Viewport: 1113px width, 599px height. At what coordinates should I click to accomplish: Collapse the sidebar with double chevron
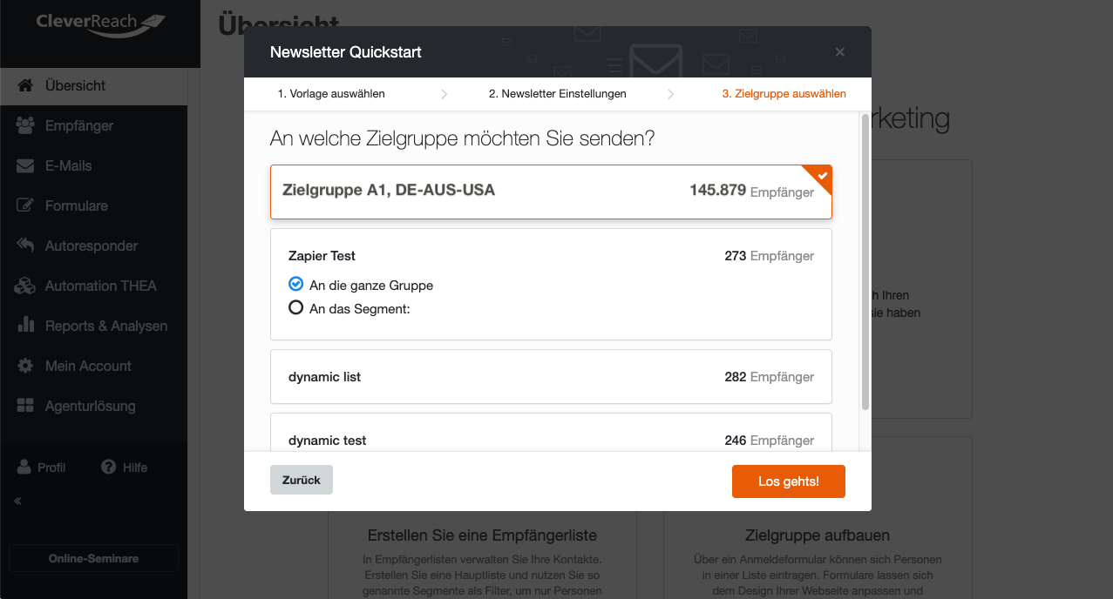(17, 501)
